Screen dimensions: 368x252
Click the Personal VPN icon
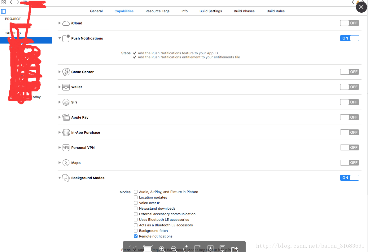(66, 148)
